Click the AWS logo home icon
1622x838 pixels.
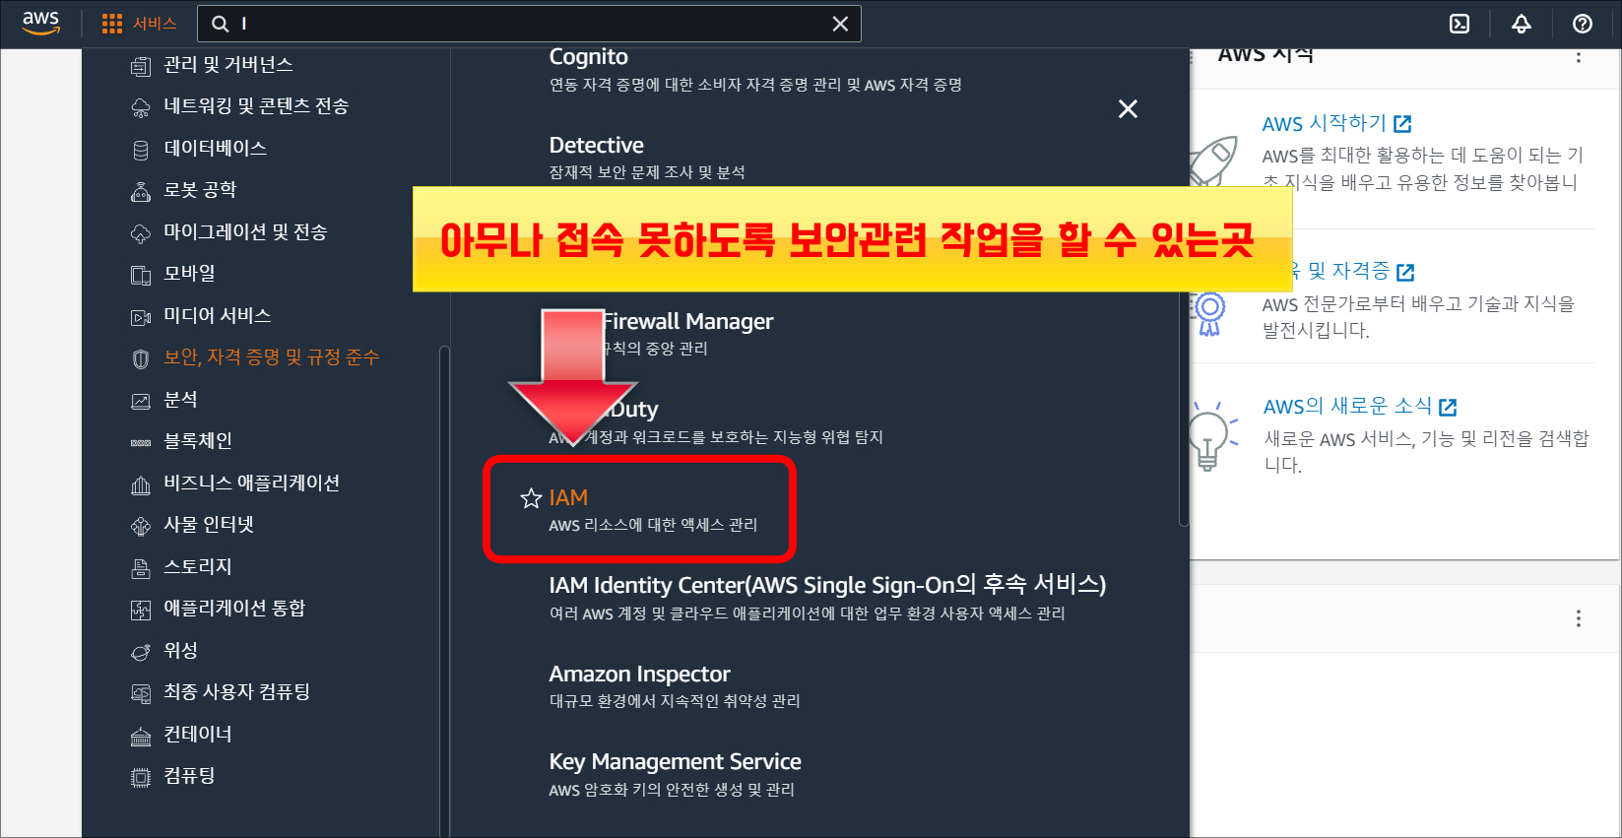tap(41, 23)
